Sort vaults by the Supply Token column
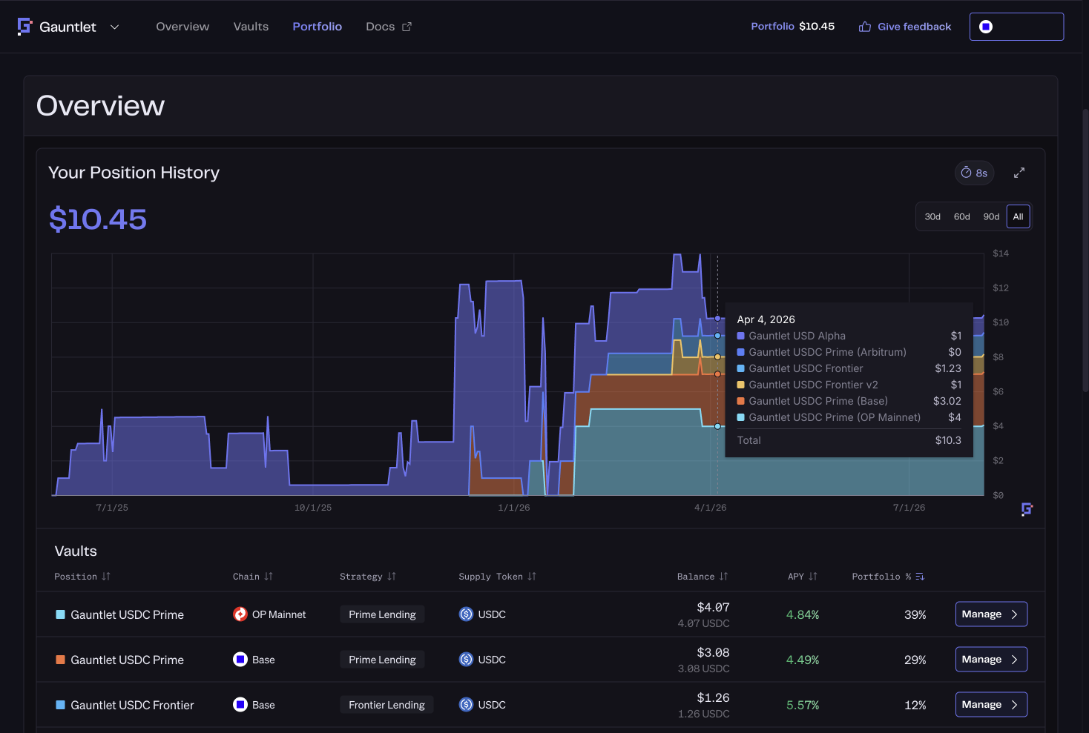Image resolution: width=1089 pixels, height=733 pixels. pos(497,577)
